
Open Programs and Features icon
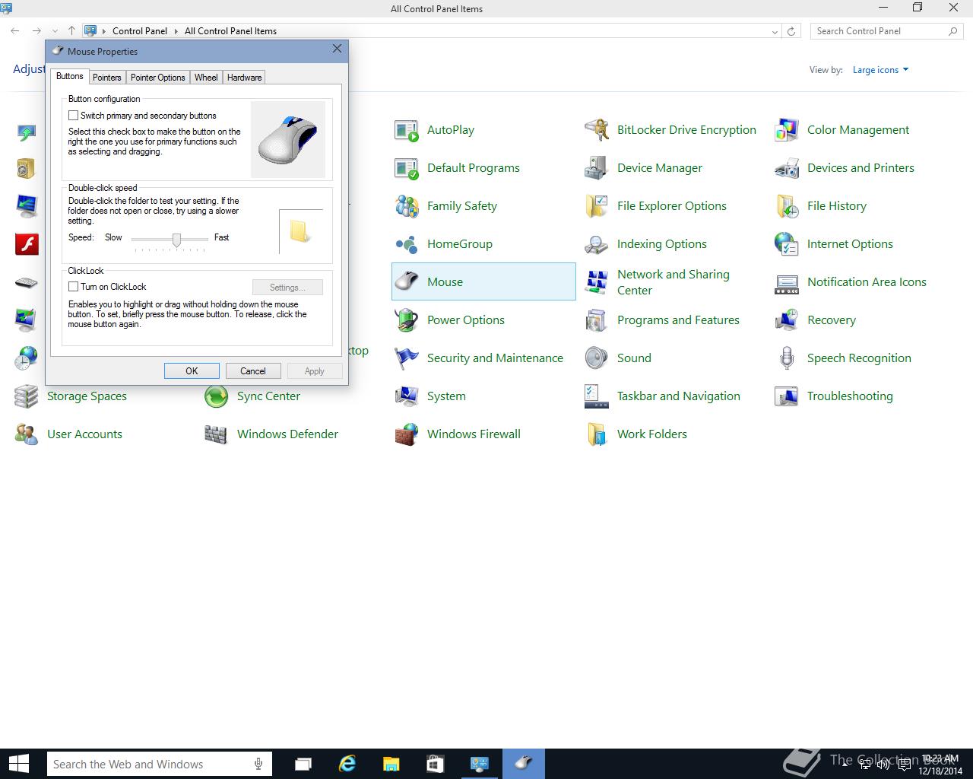597,320
